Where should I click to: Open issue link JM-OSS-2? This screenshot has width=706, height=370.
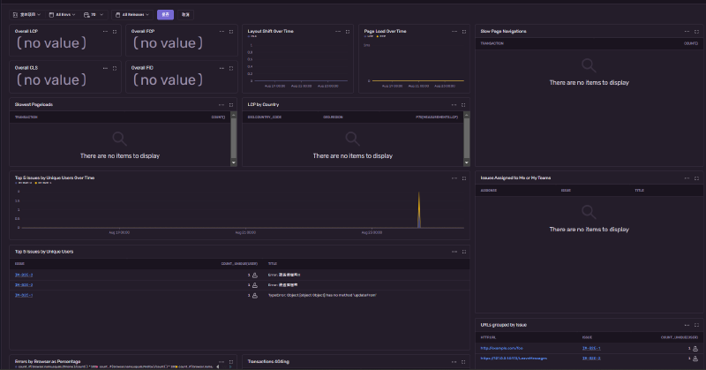(x=24, y=276)
